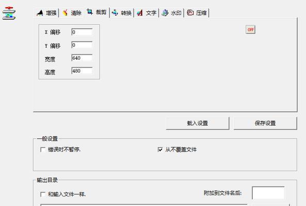This screenshot has width=306, height=206.
Task: Click the app logo icon at top left
Action: pyautogui.click(x=9, y=13)
